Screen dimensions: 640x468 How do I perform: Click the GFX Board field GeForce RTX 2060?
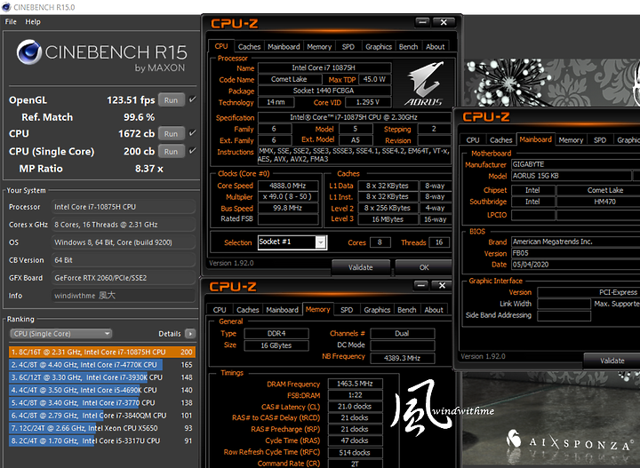coord(124,278)
